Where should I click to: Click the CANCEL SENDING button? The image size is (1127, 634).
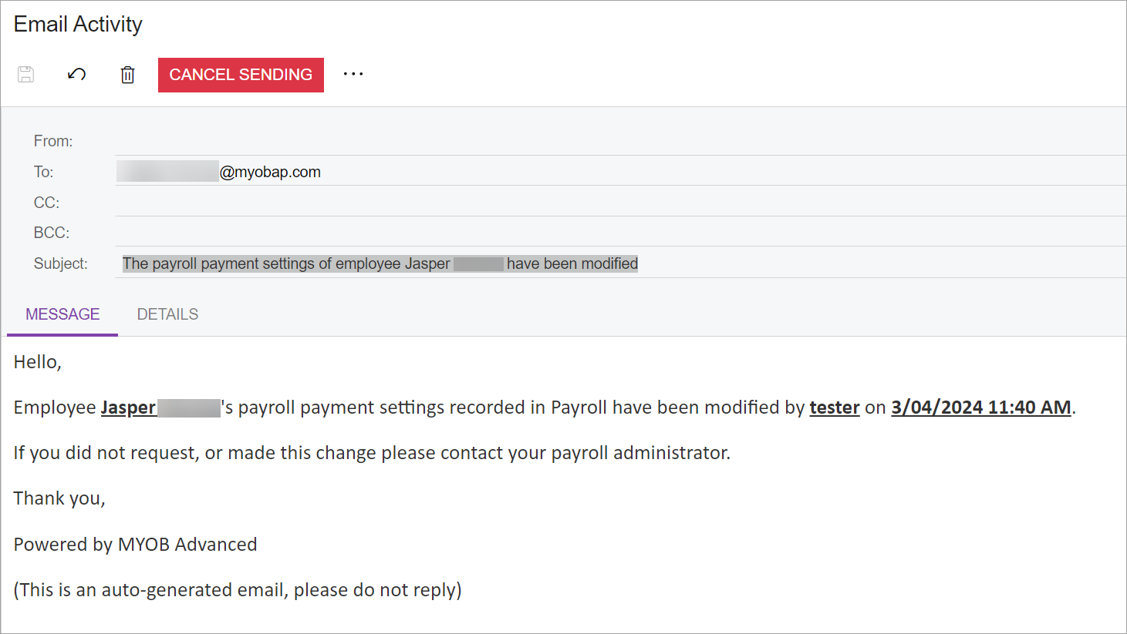point(241,74)
